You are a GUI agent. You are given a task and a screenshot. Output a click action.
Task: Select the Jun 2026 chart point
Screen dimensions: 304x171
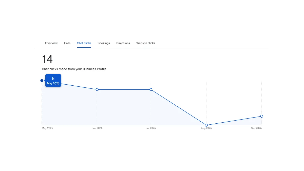97,89
